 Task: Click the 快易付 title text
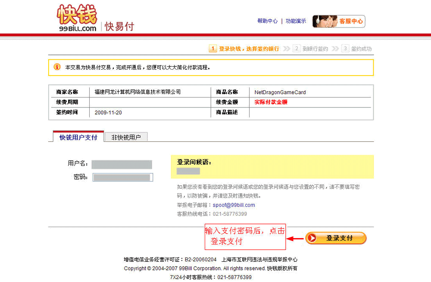coord(119,27)
